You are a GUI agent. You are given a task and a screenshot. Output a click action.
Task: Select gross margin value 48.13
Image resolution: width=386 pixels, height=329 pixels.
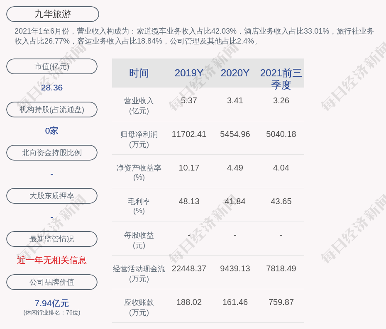tap(189, 201)
